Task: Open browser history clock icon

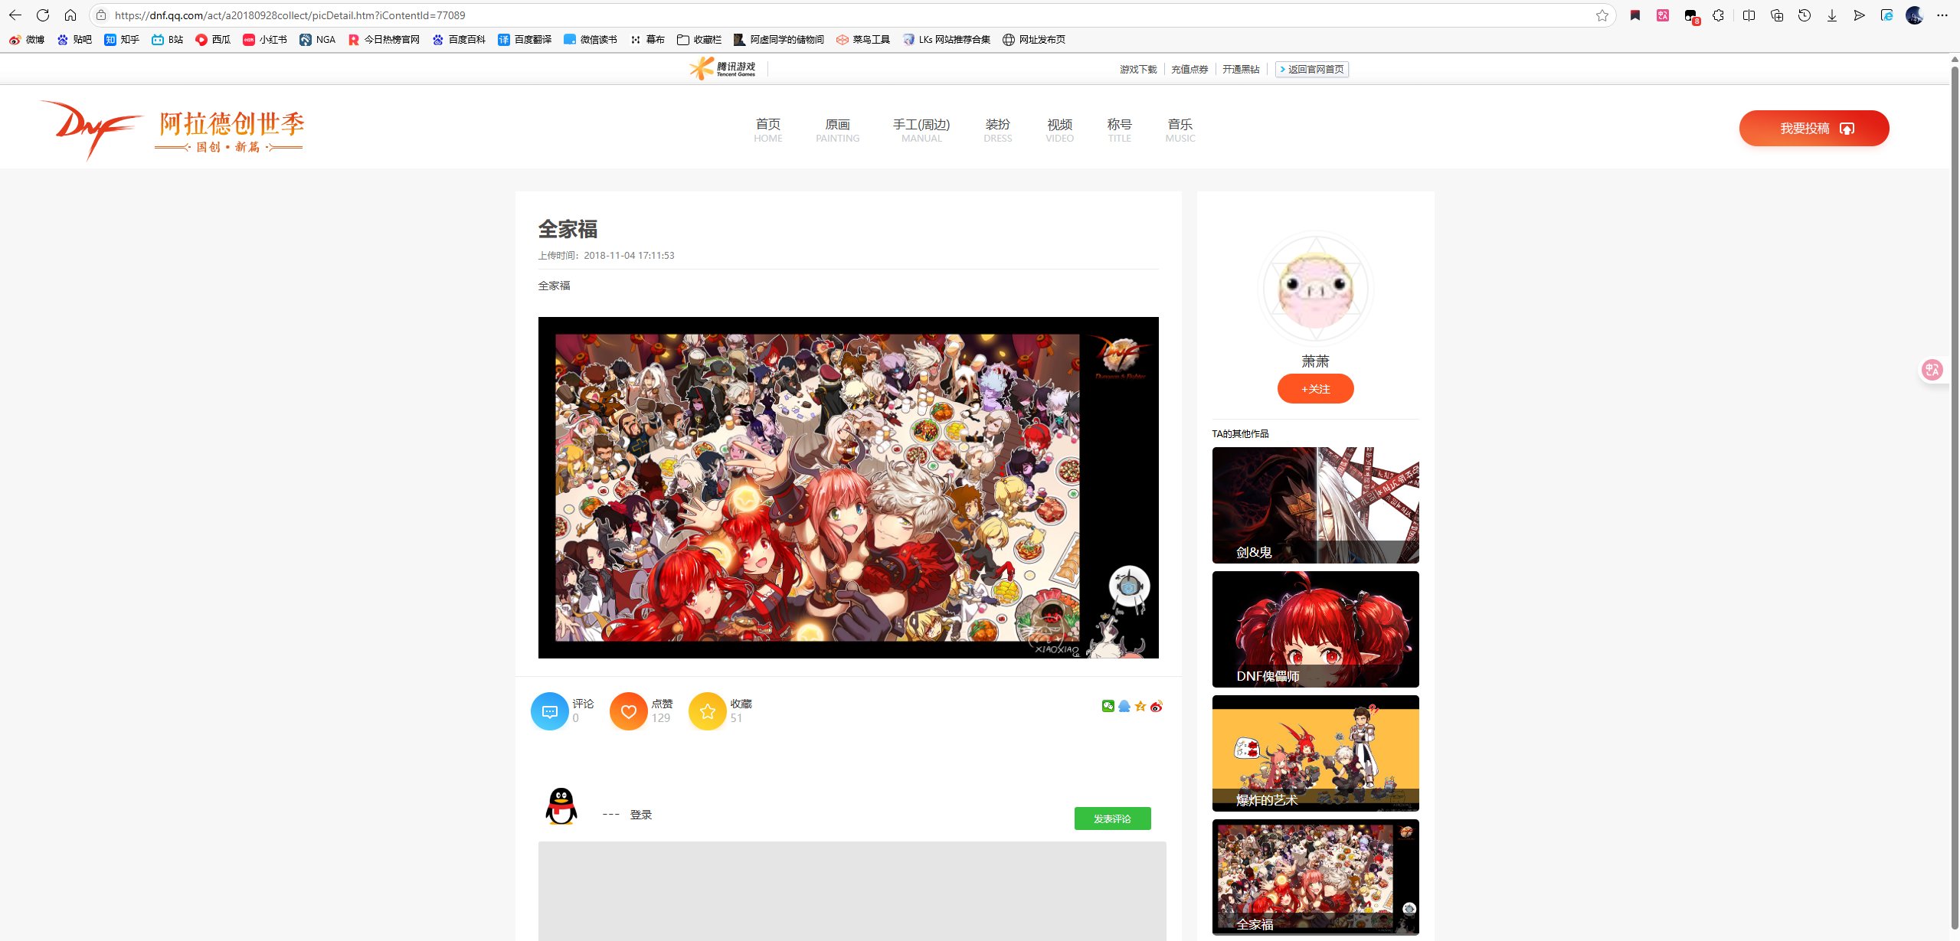Action: click(x=1805, y=15)
